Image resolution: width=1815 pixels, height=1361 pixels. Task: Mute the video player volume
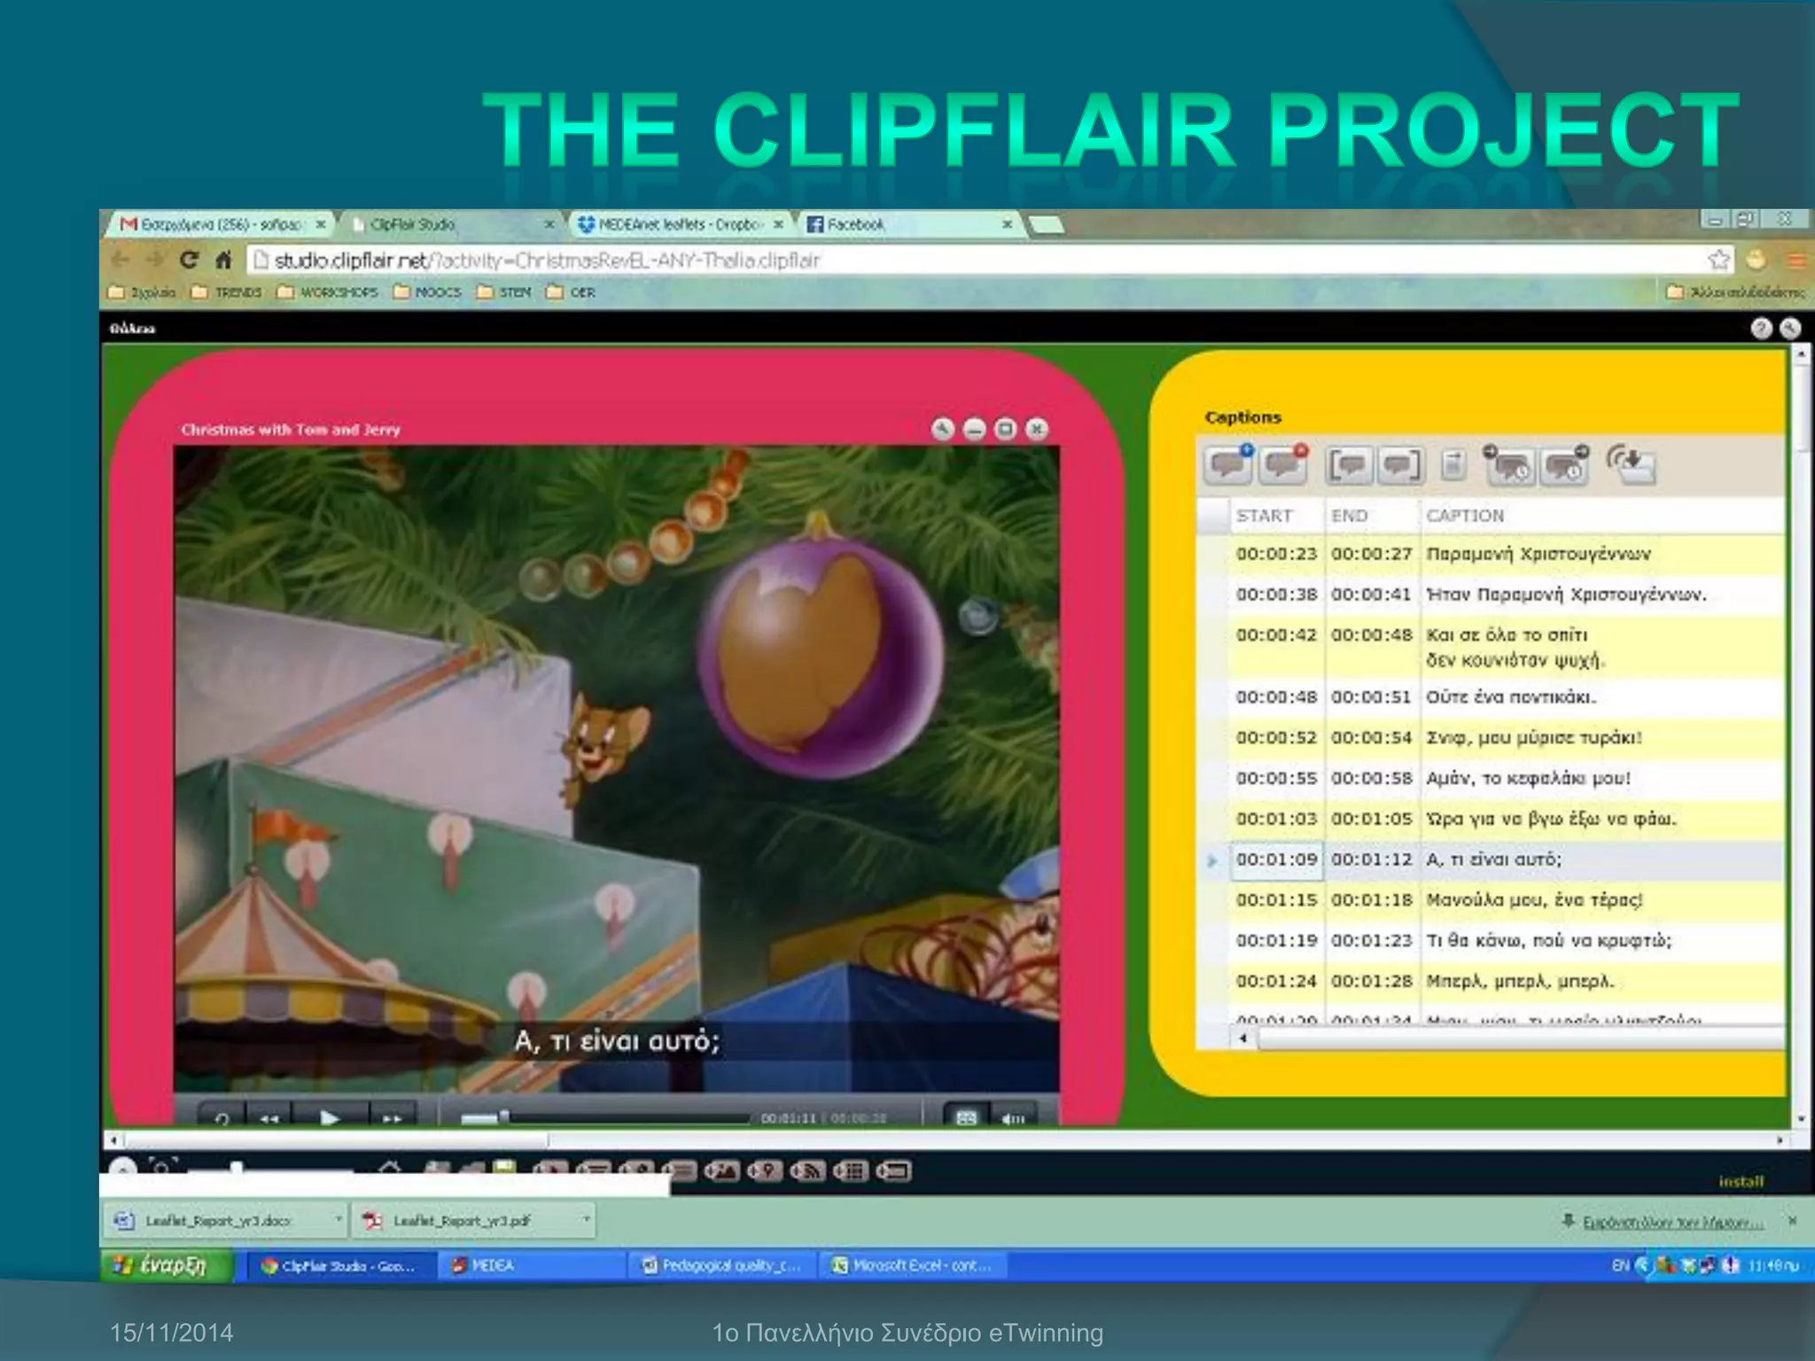[1012, 1118]
